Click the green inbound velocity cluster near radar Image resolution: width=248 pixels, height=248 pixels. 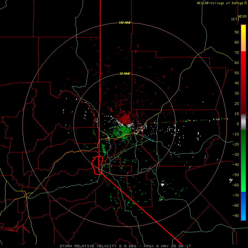point(124,131)
